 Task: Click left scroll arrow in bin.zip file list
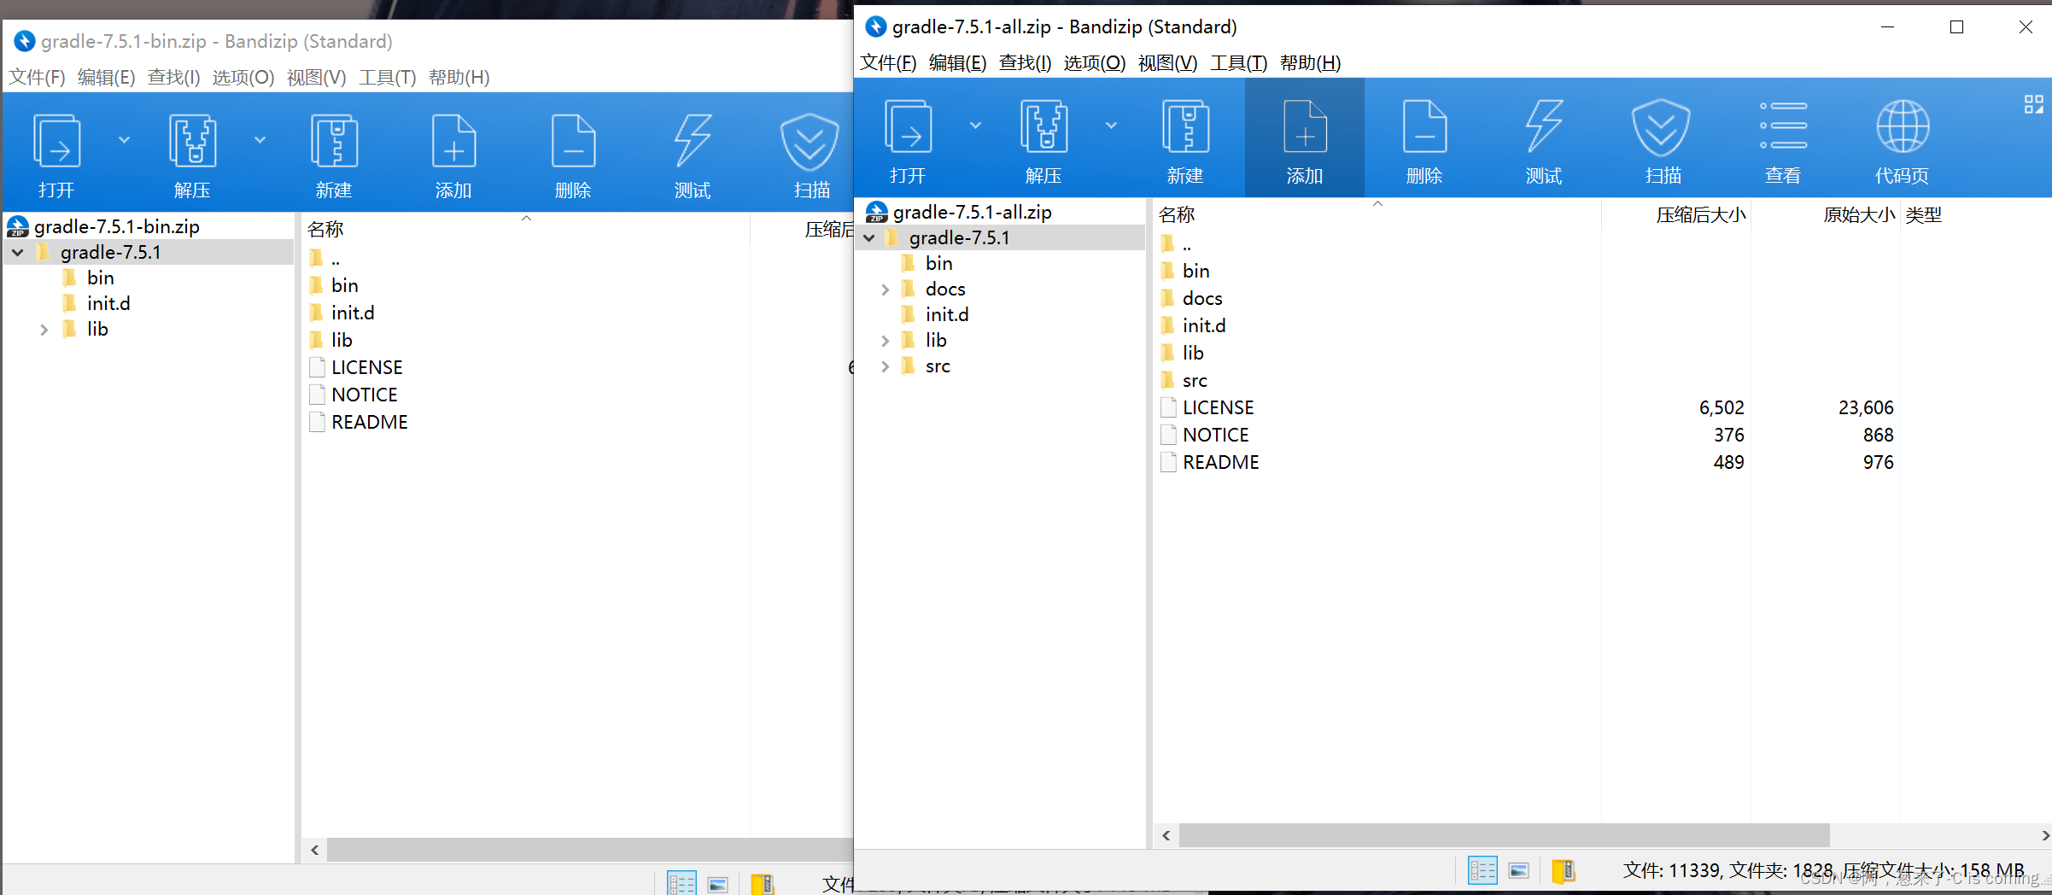coord(315,850)
